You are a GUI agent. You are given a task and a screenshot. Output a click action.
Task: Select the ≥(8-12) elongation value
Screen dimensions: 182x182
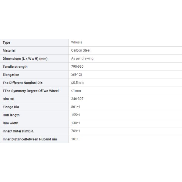tap(76, 75)
